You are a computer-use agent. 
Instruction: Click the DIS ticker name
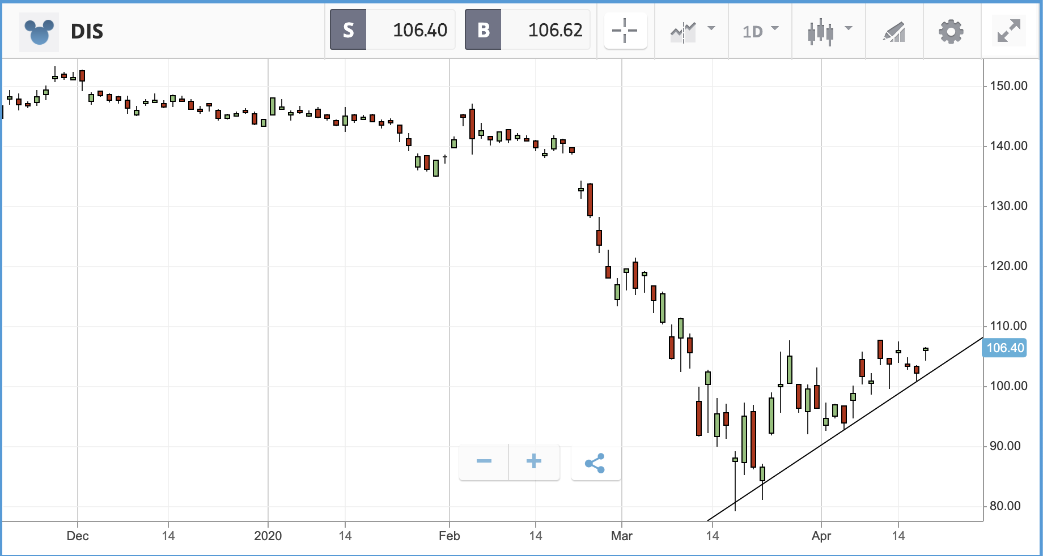pos(87,31)
